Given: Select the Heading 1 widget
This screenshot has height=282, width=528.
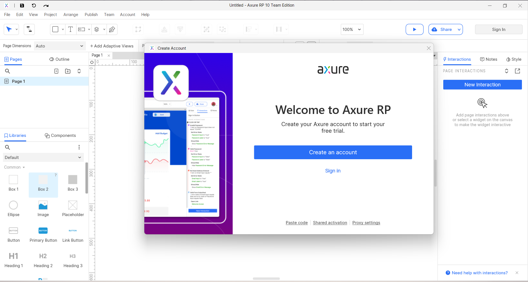Looking at the screenshot, I should (x=14, y=260).
